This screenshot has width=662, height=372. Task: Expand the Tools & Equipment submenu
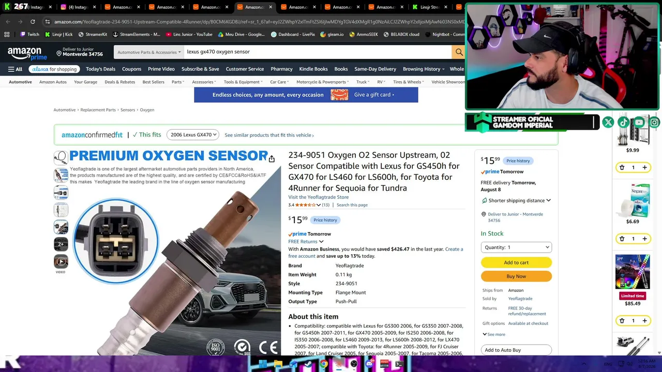pos(243,82)
